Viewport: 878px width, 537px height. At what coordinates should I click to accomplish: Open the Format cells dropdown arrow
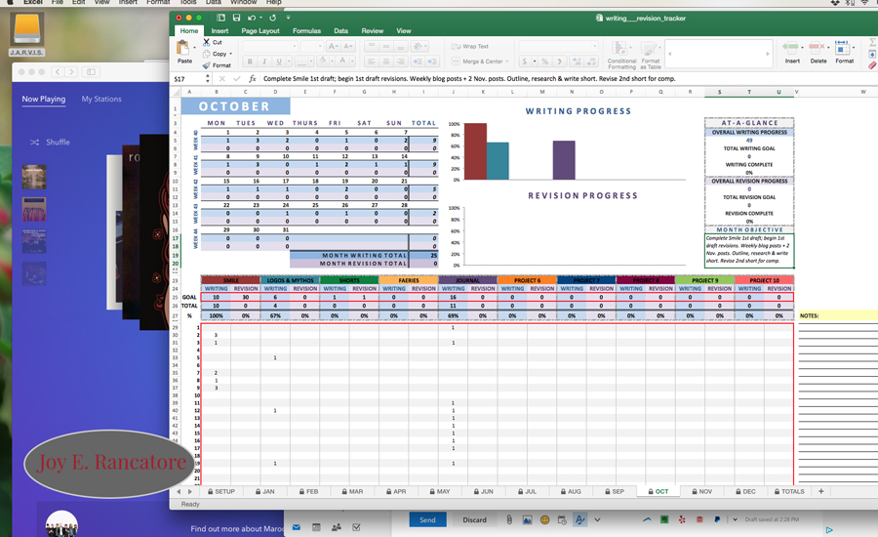click(854, 48)
